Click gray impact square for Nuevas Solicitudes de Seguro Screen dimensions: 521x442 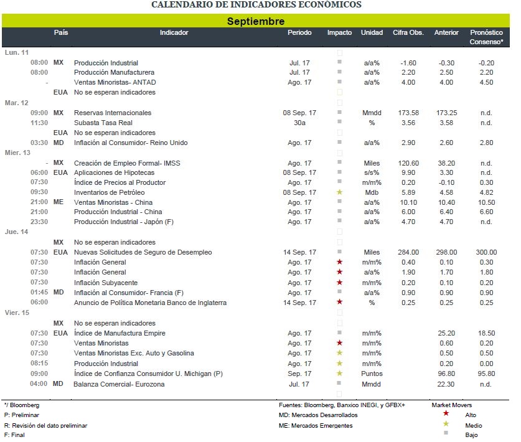[x=340, y=252]
